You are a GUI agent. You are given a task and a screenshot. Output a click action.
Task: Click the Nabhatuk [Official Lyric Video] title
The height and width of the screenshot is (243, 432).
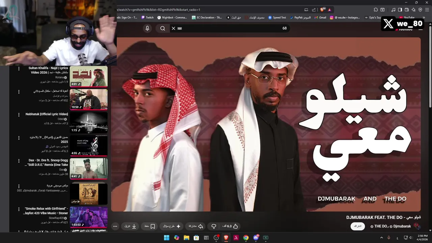pyautogui.click(x=47, y=114)
